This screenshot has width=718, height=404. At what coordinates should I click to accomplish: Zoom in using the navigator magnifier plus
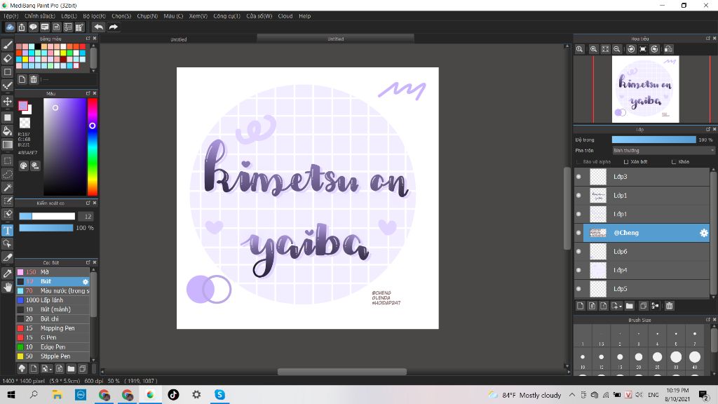(x=593, y=49)
